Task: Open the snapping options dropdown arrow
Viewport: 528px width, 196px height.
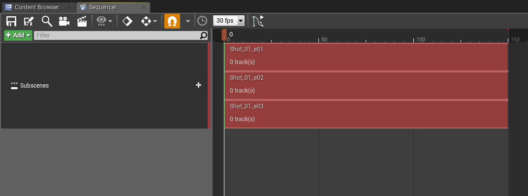Action: pos(188,21)
